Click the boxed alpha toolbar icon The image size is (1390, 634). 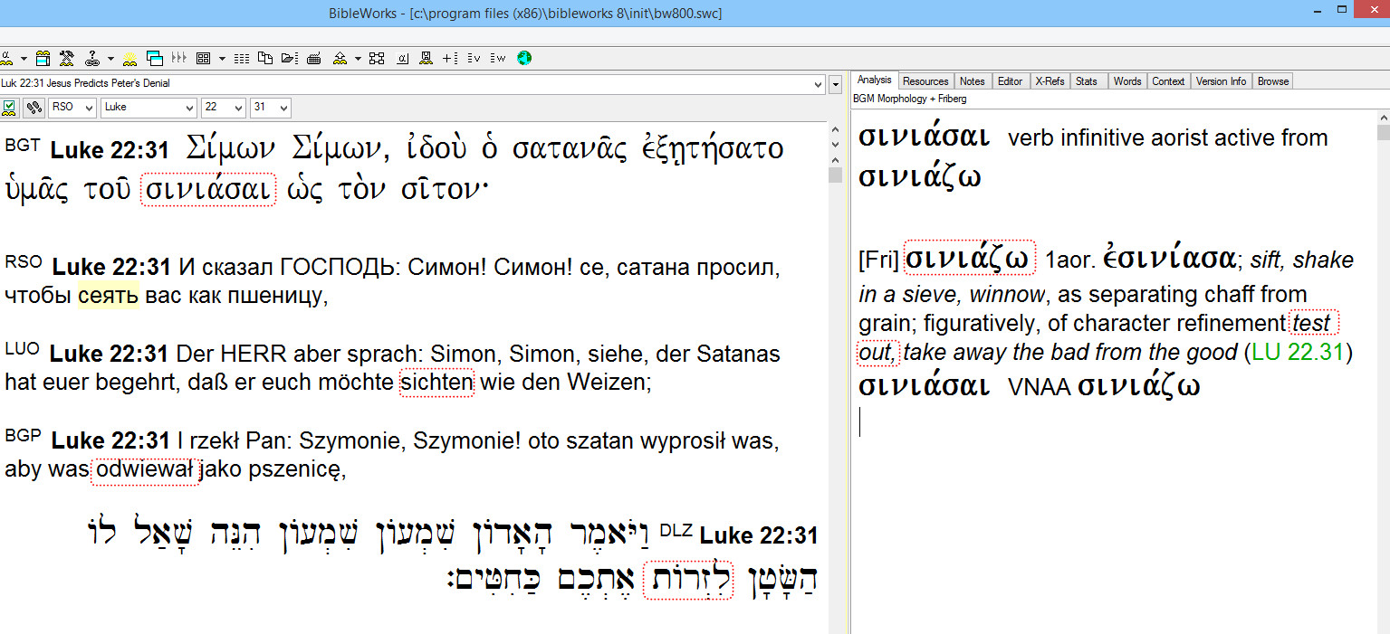[x=401, y=58]
